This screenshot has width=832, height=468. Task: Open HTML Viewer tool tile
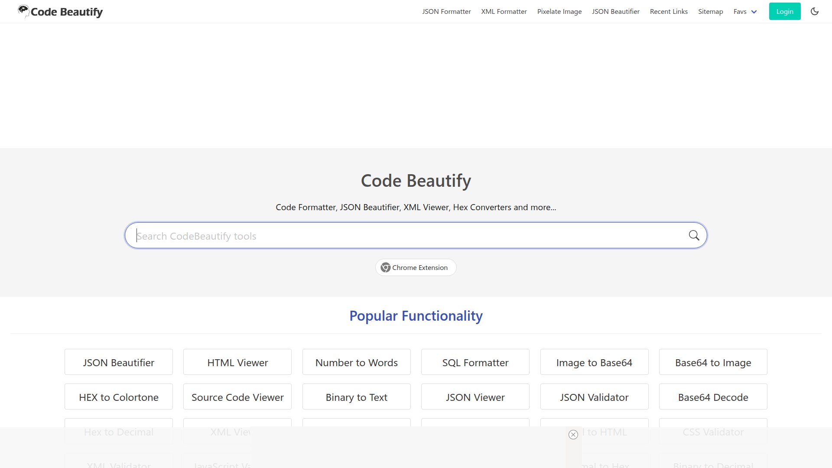pos(237,362)
